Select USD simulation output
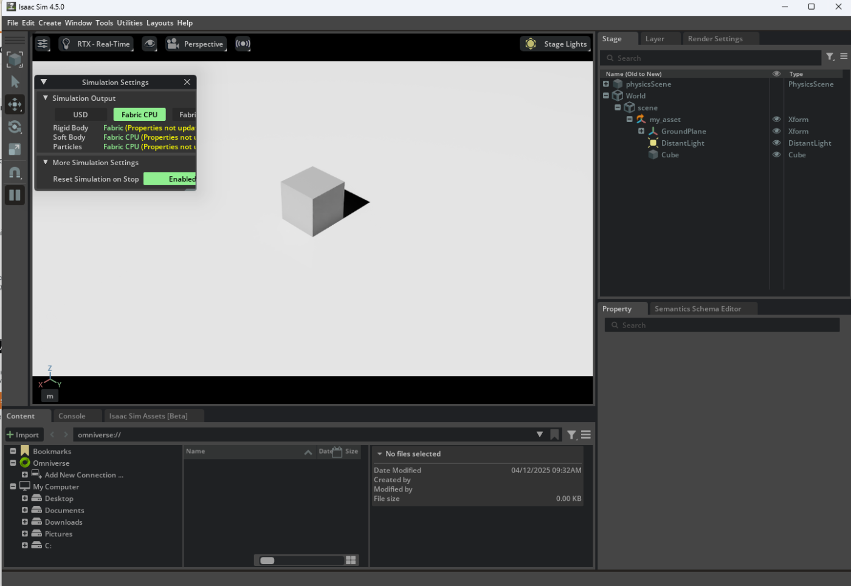 [80, 114]
